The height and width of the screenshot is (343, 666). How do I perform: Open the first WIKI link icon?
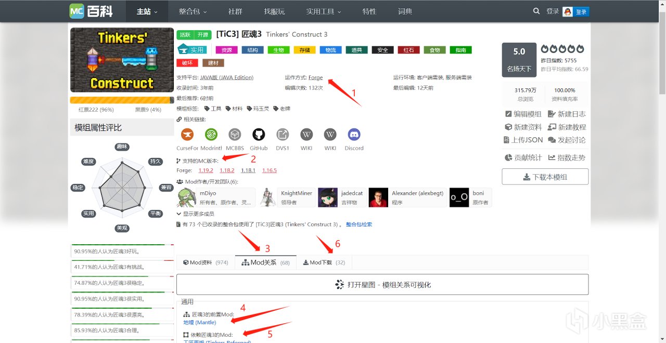[306, 135]
